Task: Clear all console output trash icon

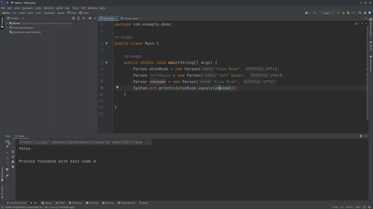Action: click(13, 167)
